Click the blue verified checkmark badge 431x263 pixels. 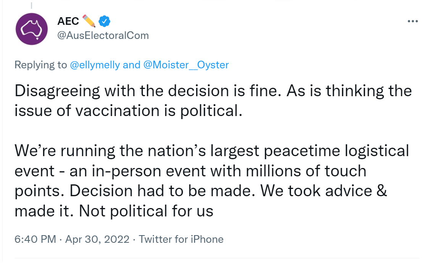(105, 21)
